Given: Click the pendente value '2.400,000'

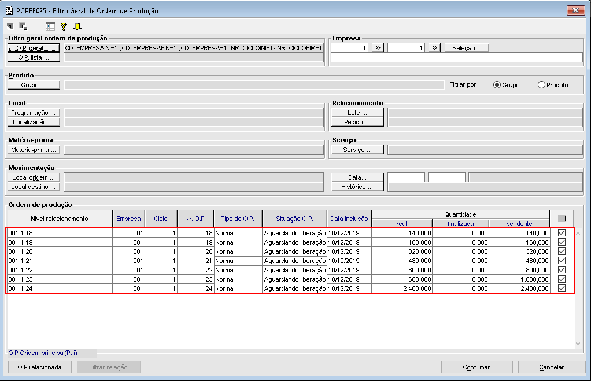Looking at the screenshot, I should click(534, 288).
